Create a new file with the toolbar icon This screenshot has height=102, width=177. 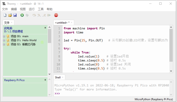point(5,15)
